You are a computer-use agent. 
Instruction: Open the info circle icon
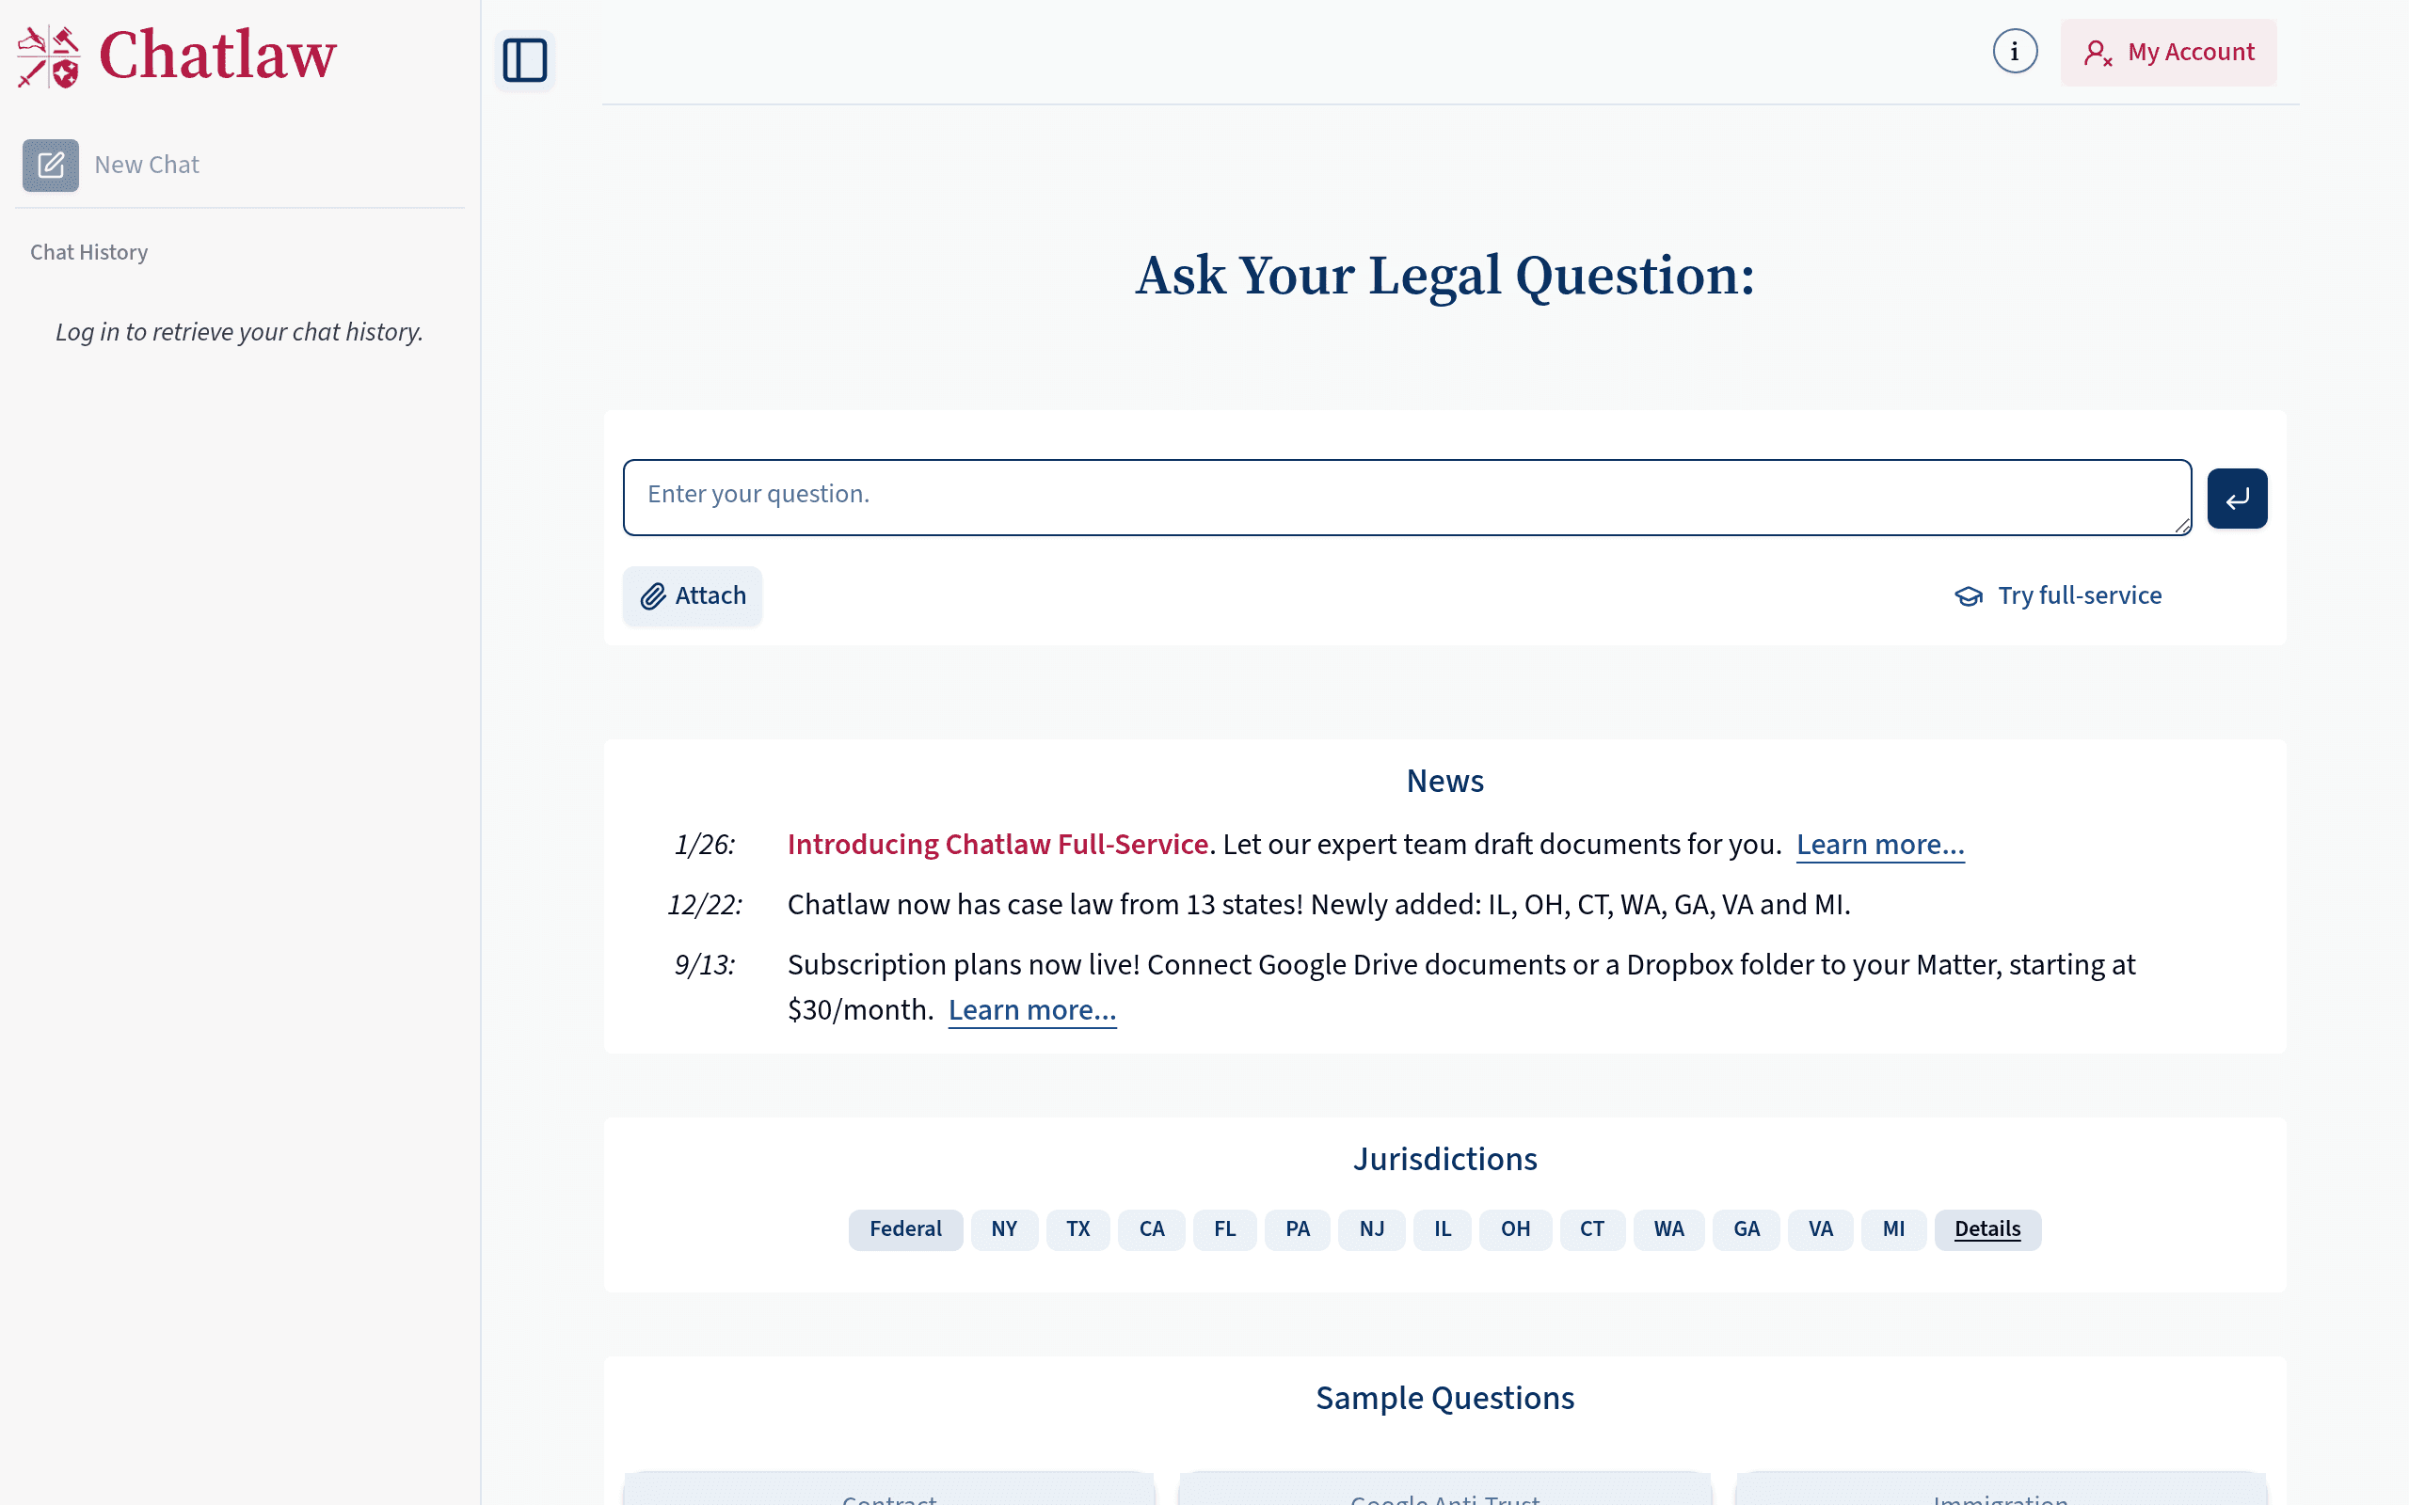coord(2015,52)
